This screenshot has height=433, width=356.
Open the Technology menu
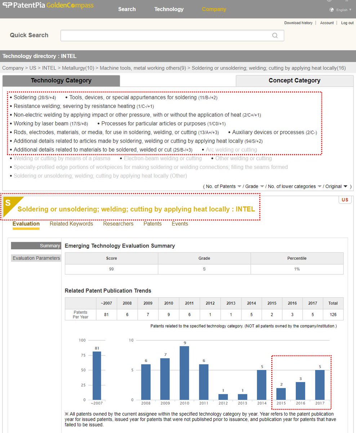(169, 9)
